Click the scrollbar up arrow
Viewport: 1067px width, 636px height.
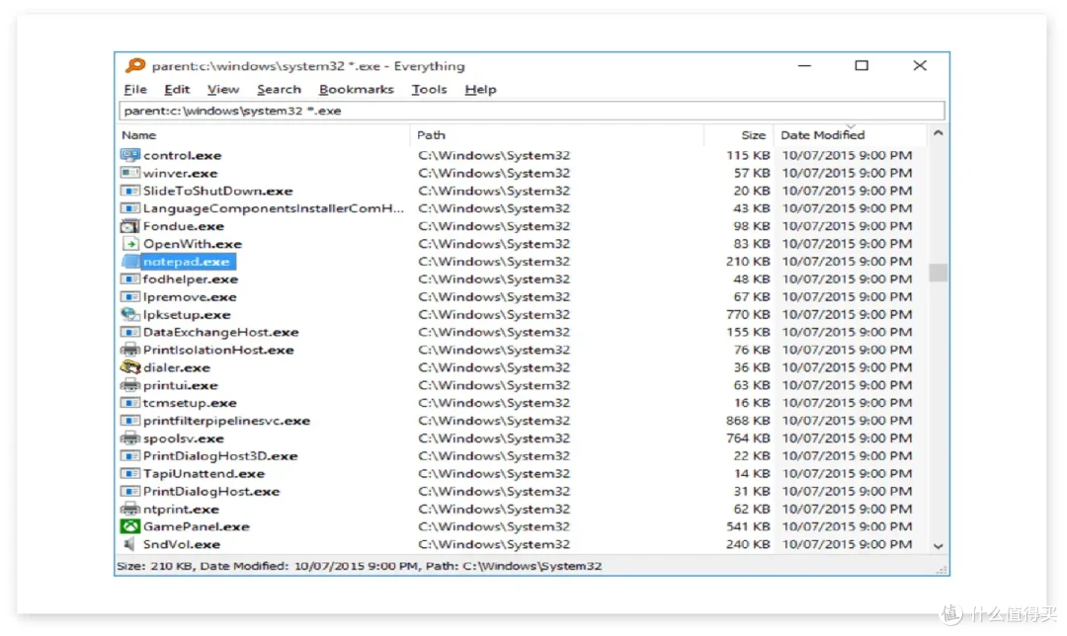(938, 133)
